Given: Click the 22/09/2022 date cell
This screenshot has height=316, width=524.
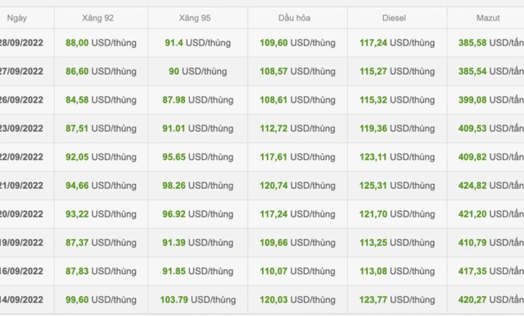Looking at the screenshot, I should (22, 157).
